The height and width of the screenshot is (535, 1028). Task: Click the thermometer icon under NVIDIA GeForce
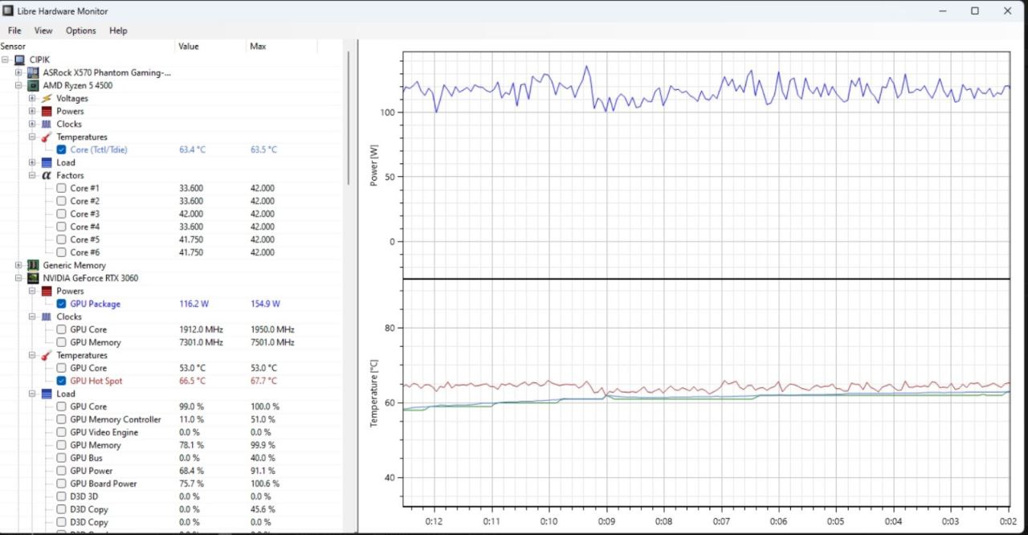(47, 355)
